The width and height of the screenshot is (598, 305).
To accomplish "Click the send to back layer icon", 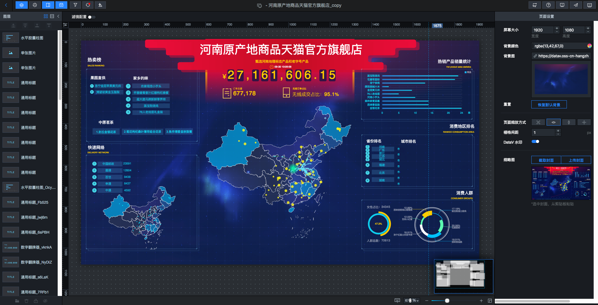I will (25, 26).
